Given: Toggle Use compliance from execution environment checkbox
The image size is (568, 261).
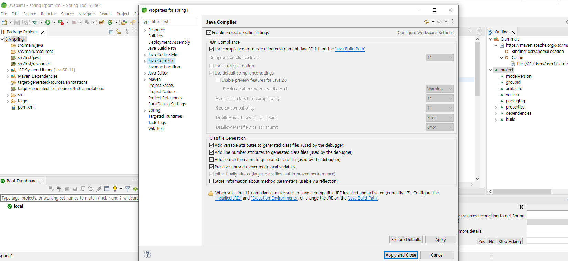Looking at the screenshot, I should 212,49.
